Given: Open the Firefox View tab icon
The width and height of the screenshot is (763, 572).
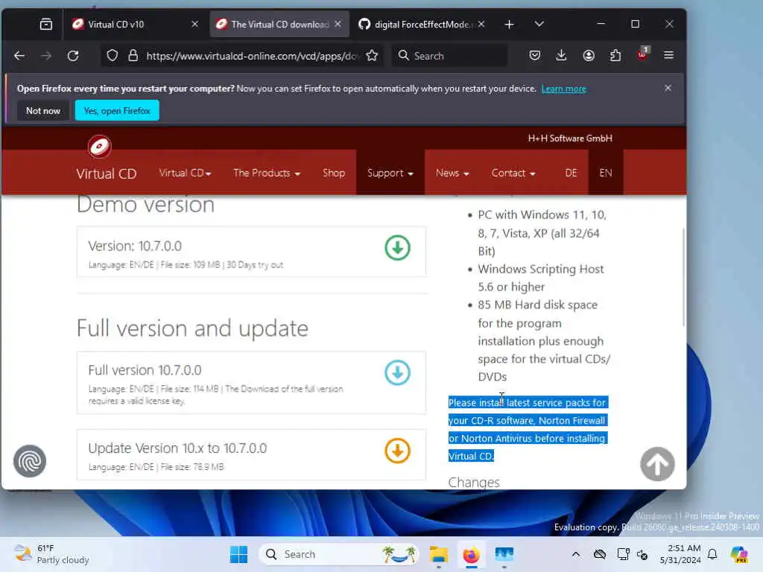Looking at the screenshot, I should click(45, 24).
